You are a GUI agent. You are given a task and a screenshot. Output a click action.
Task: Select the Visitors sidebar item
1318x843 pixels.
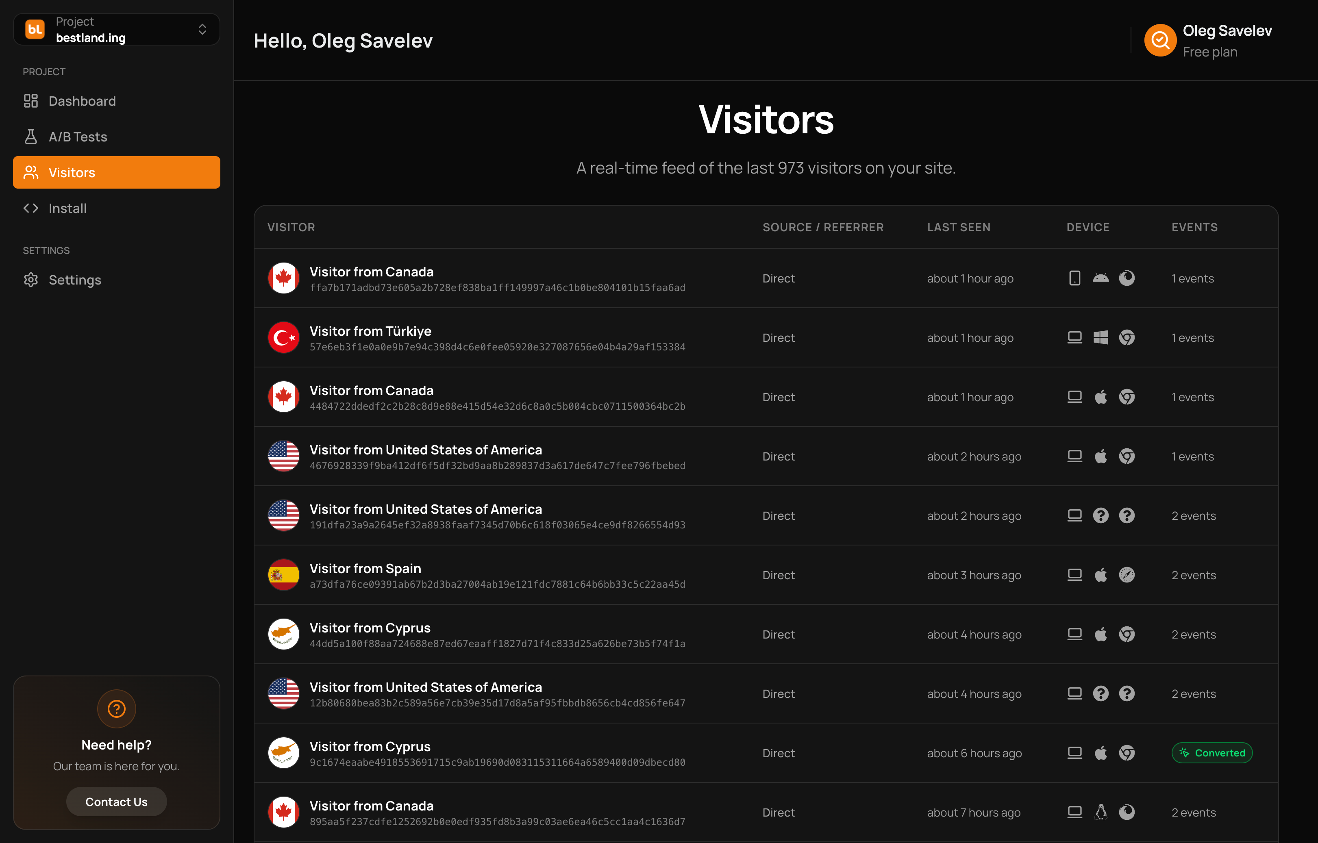coord(117,172)
